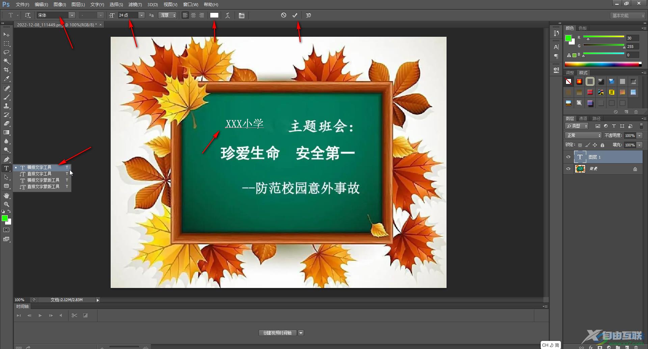The image size is (648, 349).
Task: Toggle lock image pixels brush icon
Action: 588,145
